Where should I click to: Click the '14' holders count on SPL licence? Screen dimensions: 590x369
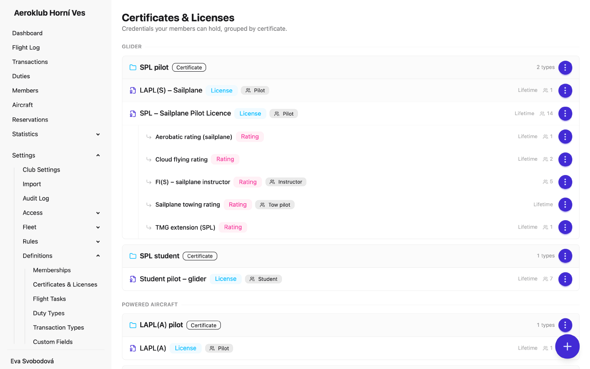tap(546, 113)
